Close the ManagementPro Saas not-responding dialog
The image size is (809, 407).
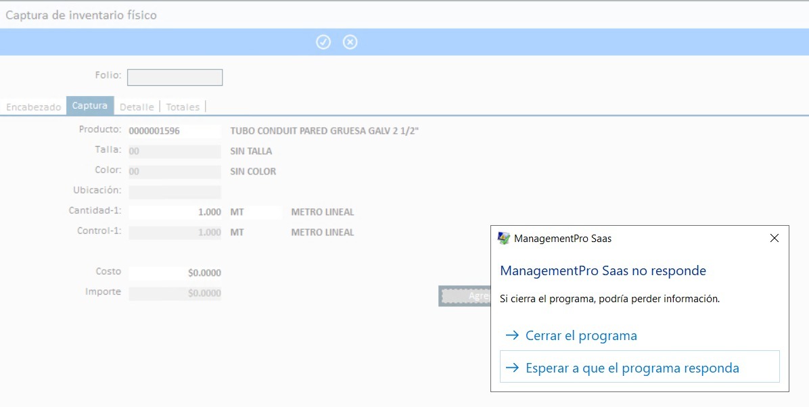775,238
